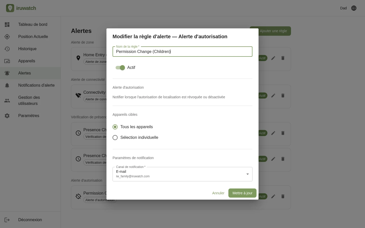Click the Appareils devices icon
365x228 pixels.
pos(7,61)
